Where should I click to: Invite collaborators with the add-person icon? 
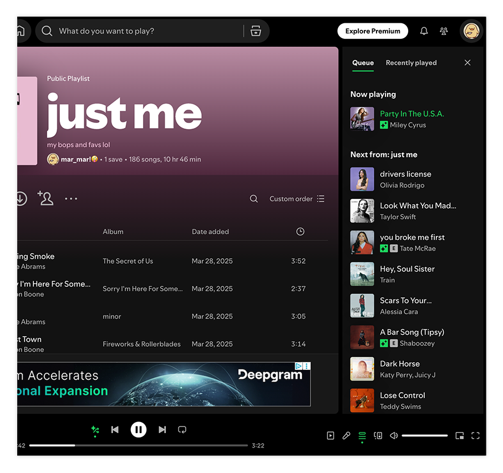click(x=45, y=198)
